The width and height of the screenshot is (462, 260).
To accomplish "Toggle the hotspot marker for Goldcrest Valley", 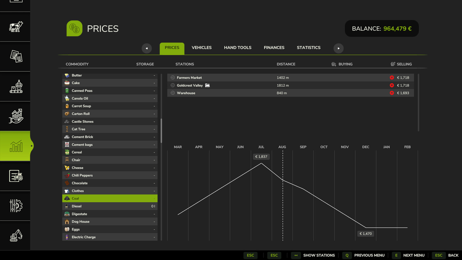I will pyautogui.click(x=173, y=85).
